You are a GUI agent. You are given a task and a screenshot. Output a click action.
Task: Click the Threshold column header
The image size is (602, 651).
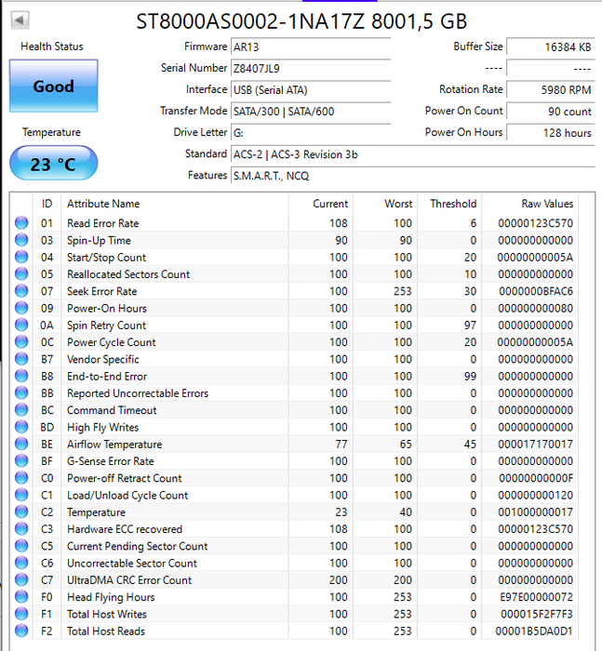(453, 204)
